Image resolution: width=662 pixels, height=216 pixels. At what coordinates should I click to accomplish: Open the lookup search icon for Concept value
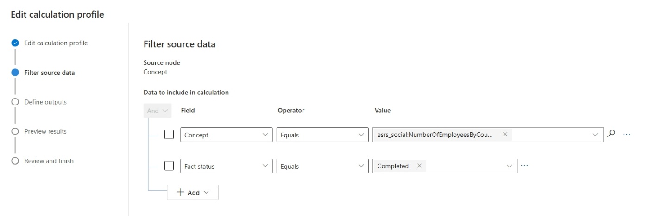(612, 134)
